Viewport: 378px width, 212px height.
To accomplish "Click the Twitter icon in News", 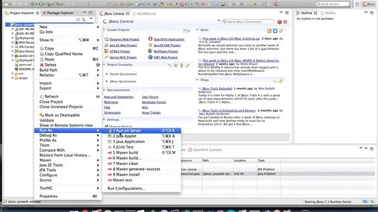I will pos(275,31).
